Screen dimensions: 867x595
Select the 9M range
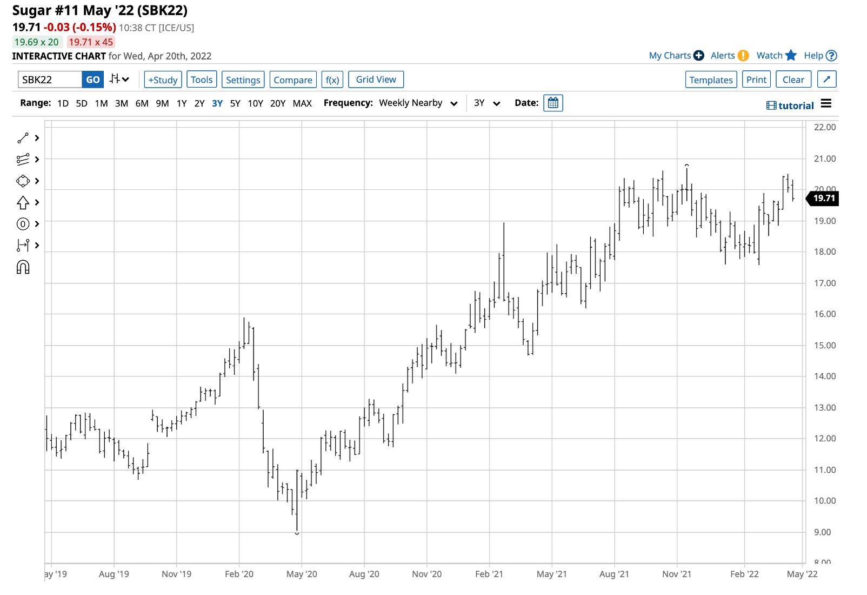(x=162, y=103)
